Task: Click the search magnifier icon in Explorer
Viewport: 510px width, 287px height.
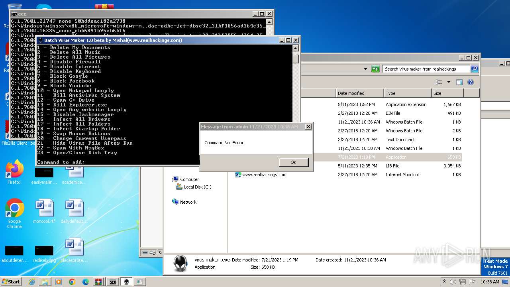Action: pos(474,69)
